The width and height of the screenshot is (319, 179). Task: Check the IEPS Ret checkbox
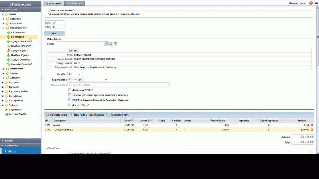tap(69, 95)
